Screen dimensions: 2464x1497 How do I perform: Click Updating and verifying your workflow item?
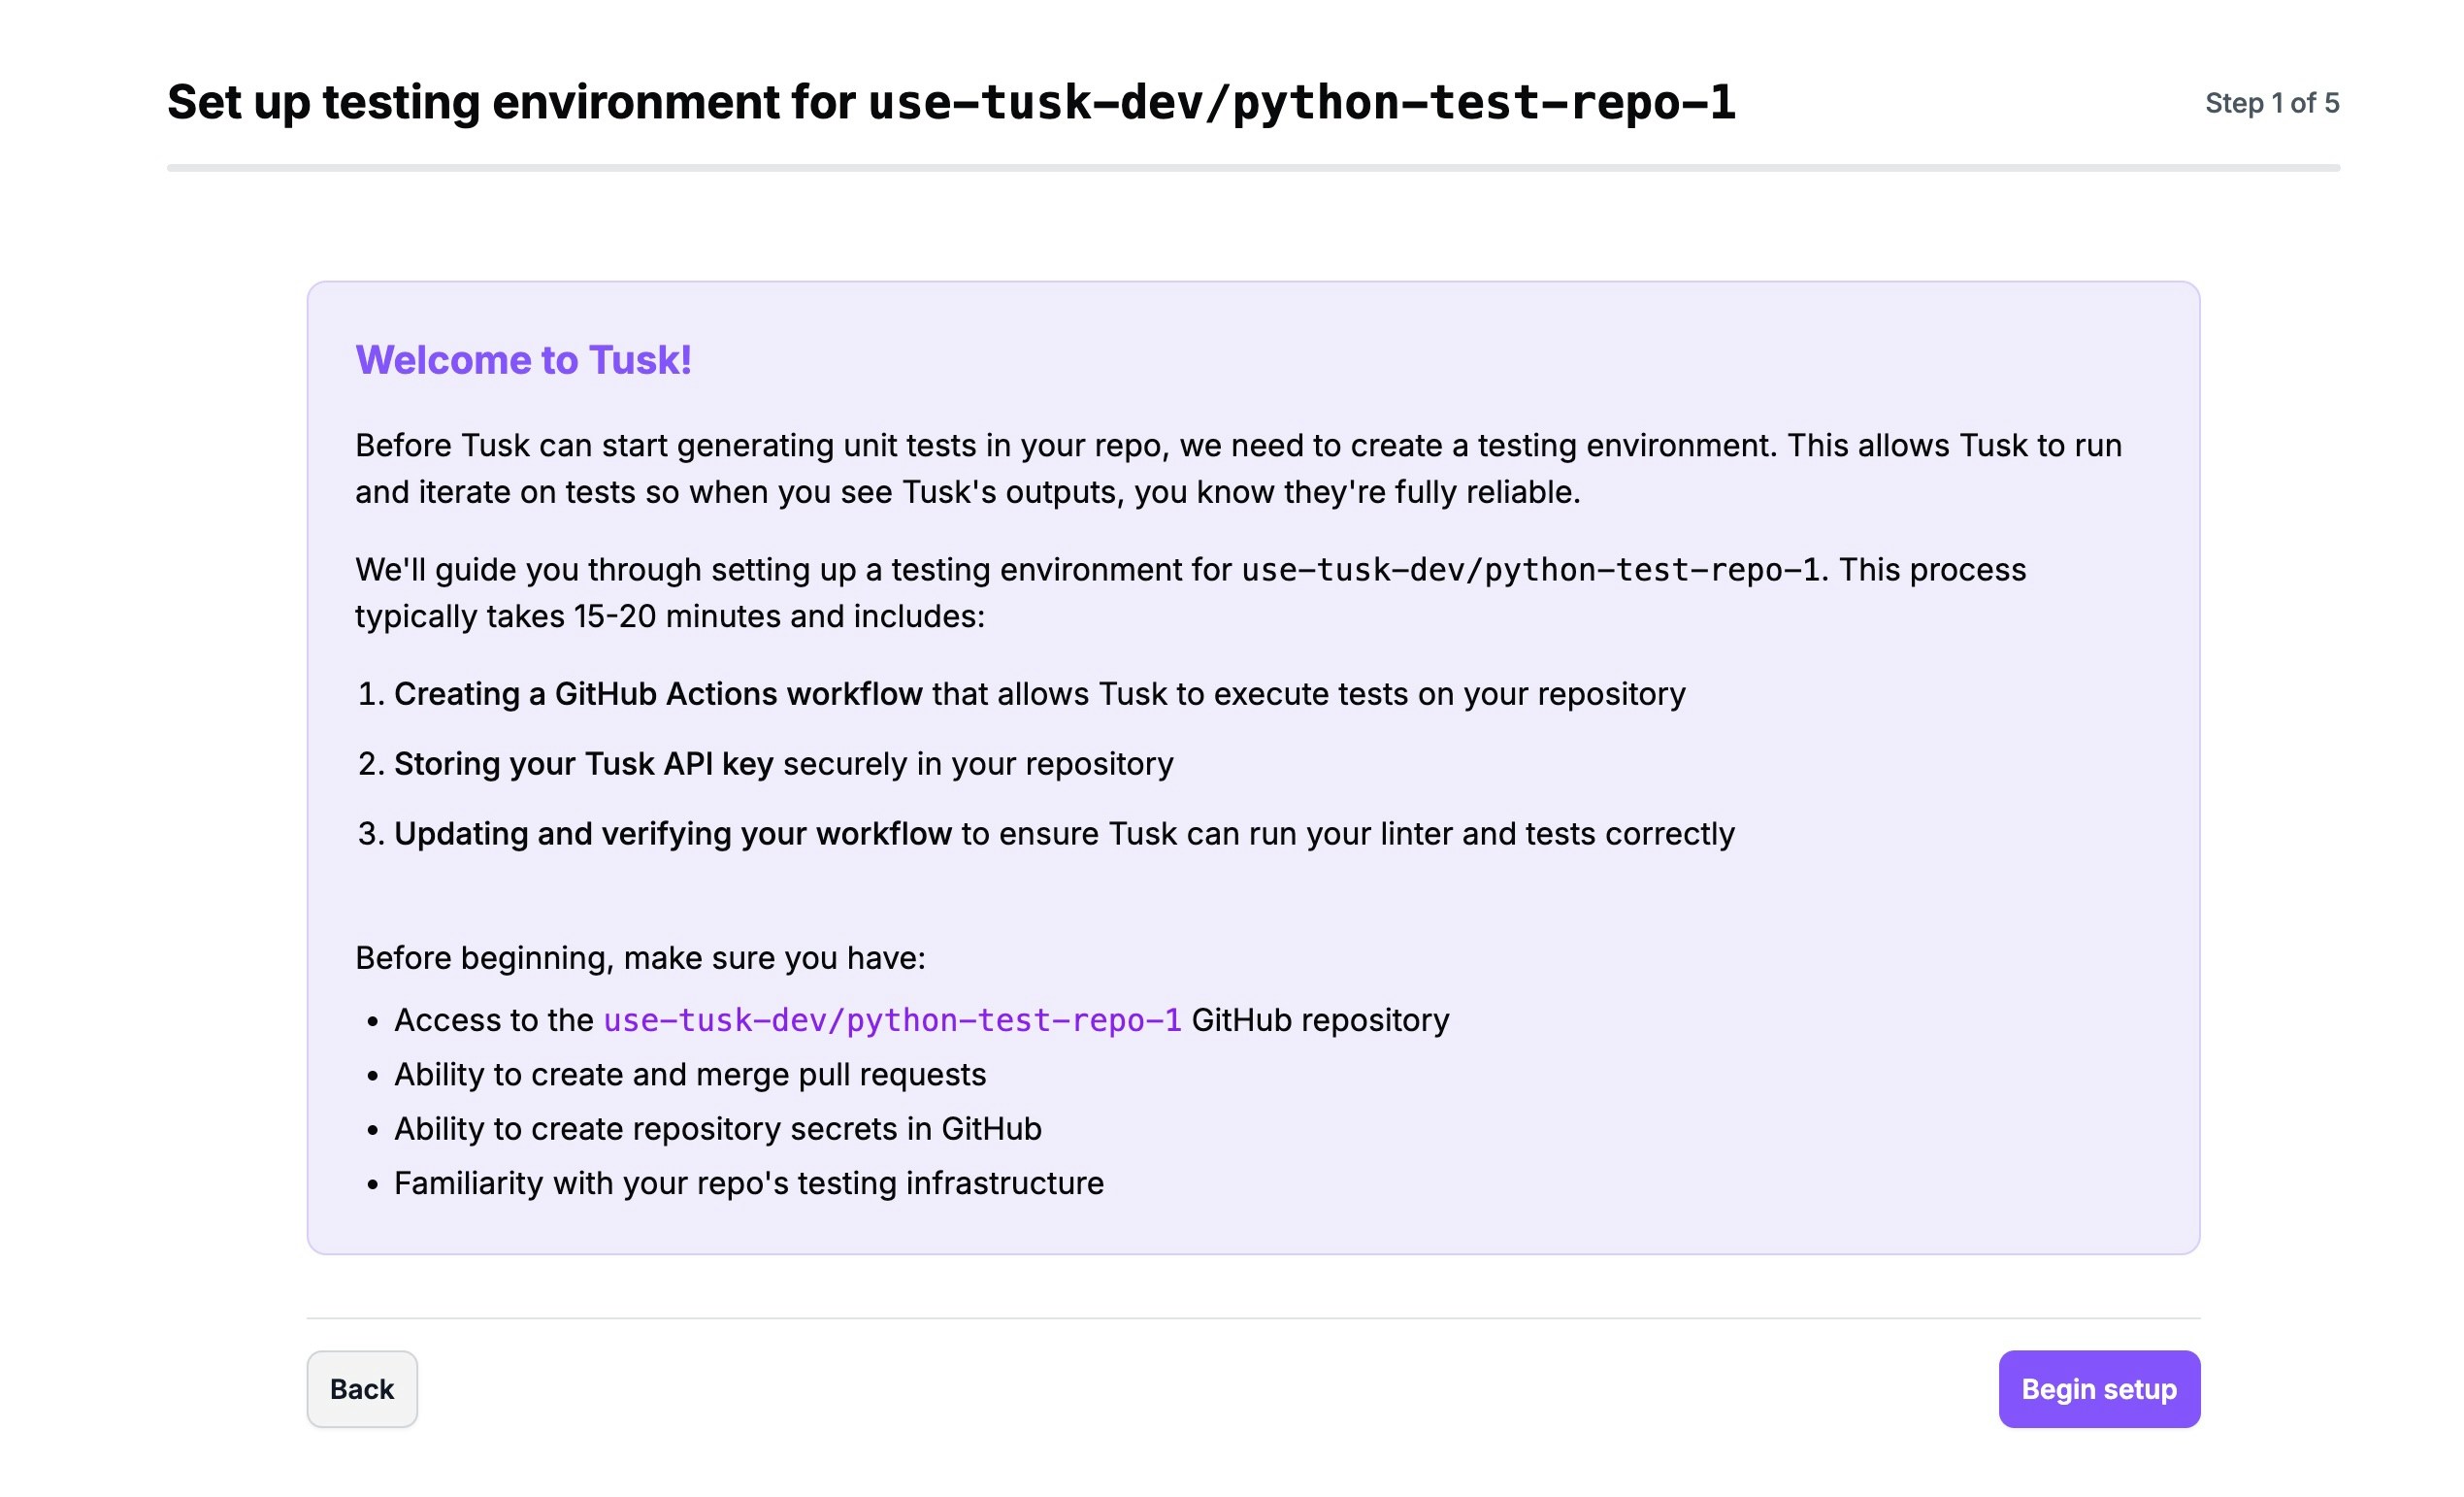point(1064,834)
